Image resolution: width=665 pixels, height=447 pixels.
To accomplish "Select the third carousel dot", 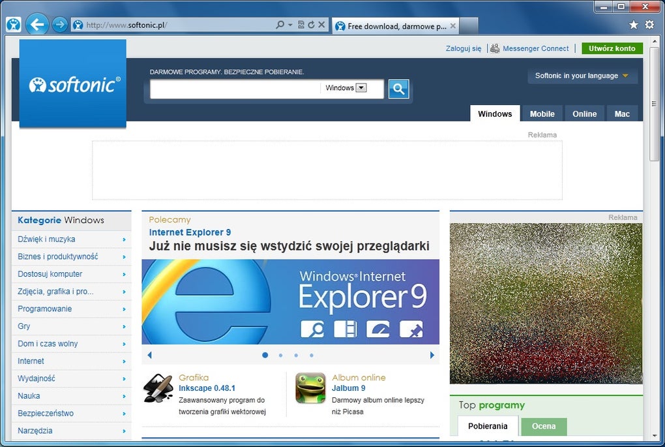I will point(296,355).
